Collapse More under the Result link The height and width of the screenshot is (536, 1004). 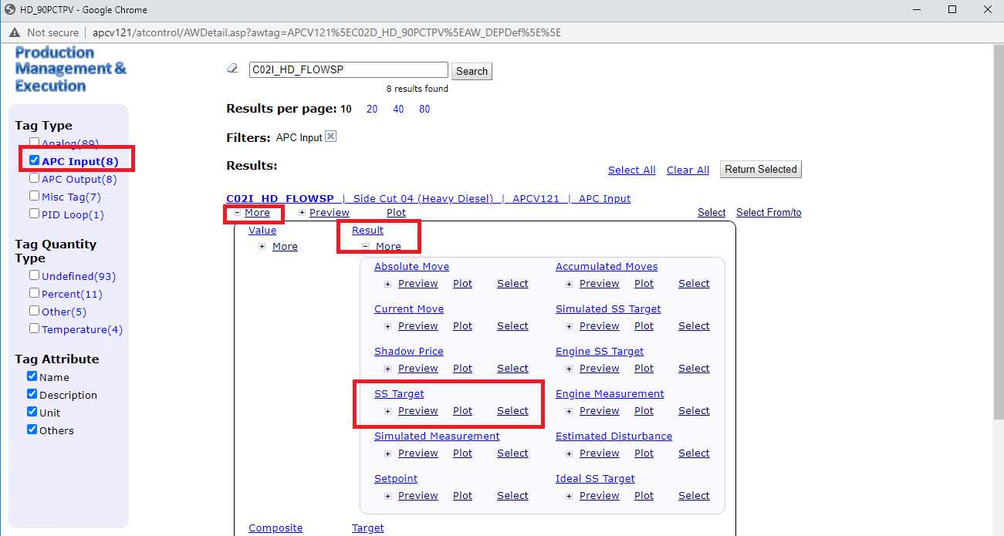(366, 247)
